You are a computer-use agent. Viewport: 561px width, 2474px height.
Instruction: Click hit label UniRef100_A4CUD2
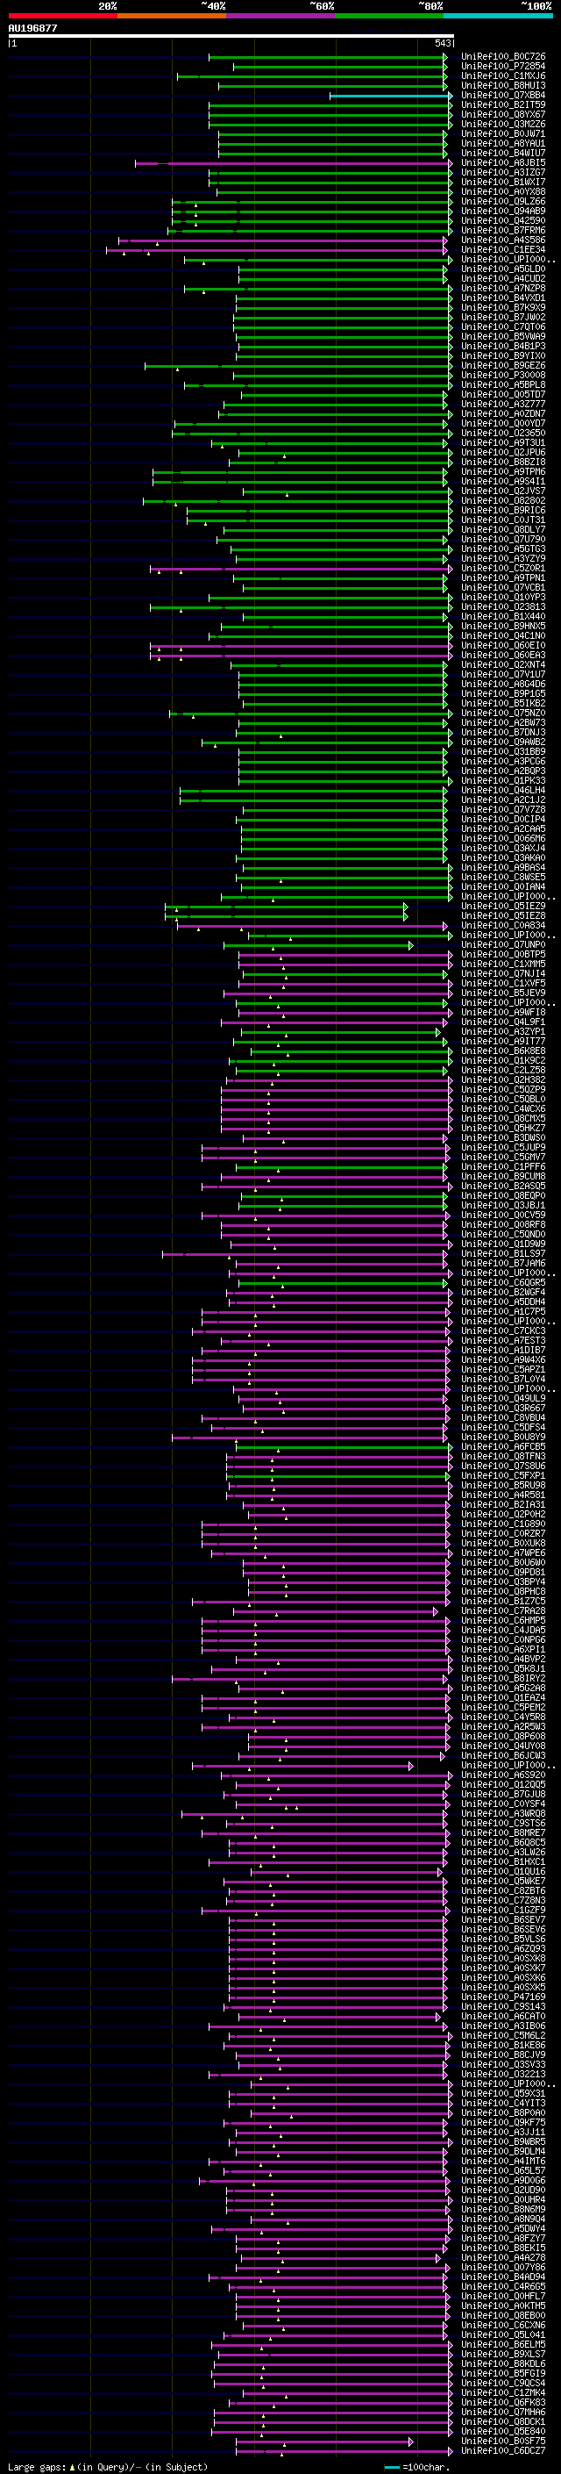coord(503,278)
